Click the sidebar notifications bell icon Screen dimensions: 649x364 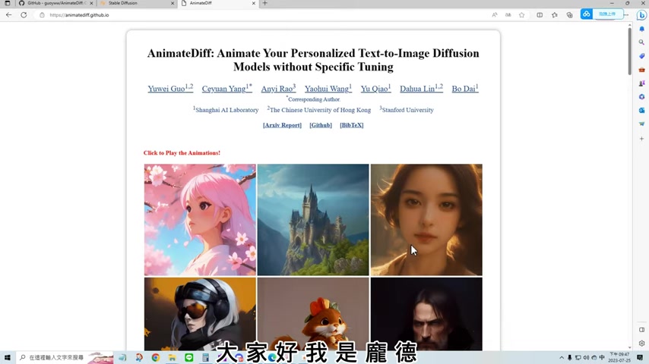point(641,29)
